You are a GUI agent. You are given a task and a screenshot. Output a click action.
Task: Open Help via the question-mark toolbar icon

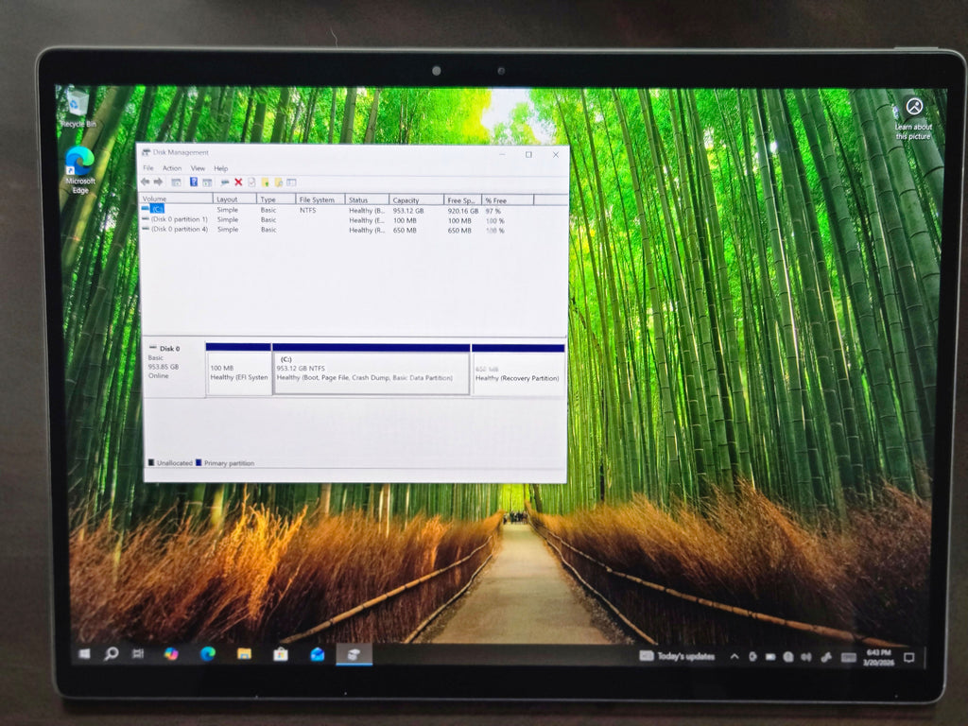(194, 181)
